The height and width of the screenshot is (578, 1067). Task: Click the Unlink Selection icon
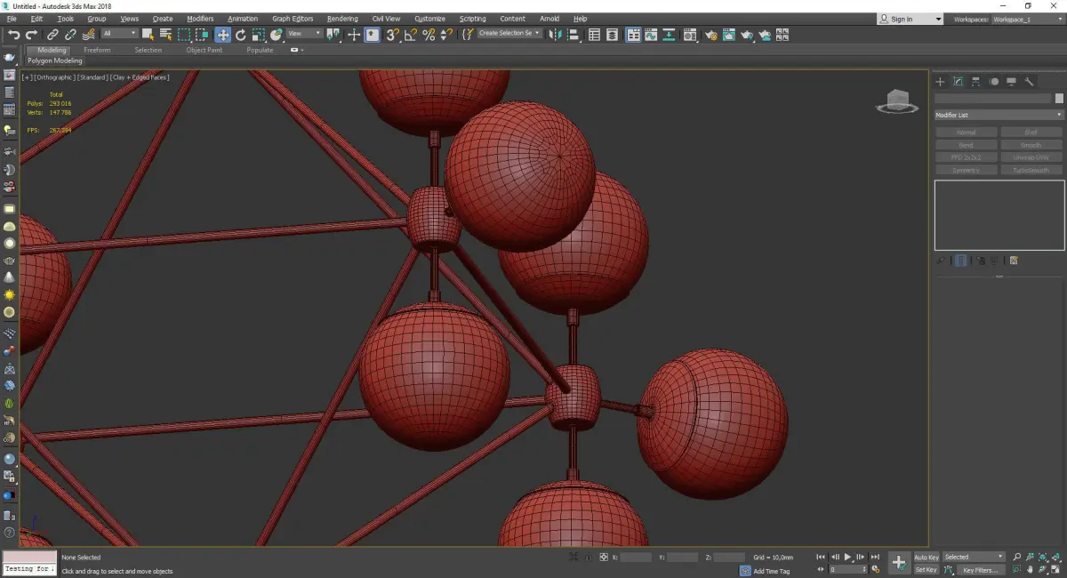click(70, 35)
